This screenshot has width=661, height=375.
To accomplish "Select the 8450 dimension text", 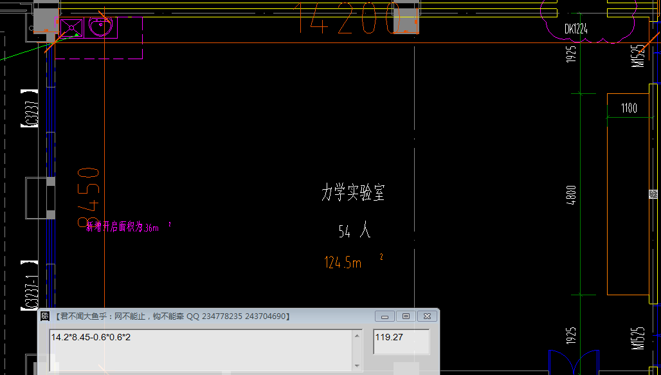I will pyautogui.click(x=89, y=198).
